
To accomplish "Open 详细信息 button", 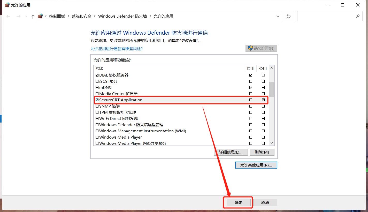I will coord(231,152).
